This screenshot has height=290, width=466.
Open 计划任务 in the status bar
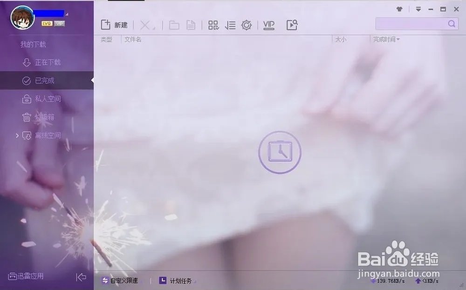tap(176, 281)
